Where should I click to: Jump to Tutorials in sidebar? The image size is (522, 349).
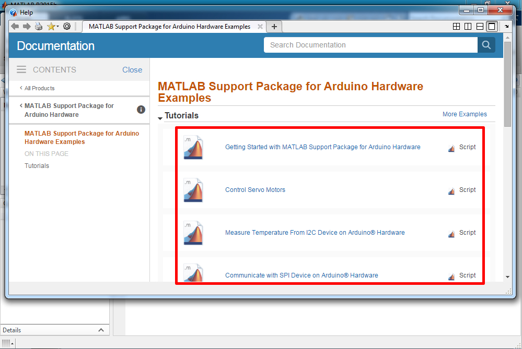click(37, 165)
